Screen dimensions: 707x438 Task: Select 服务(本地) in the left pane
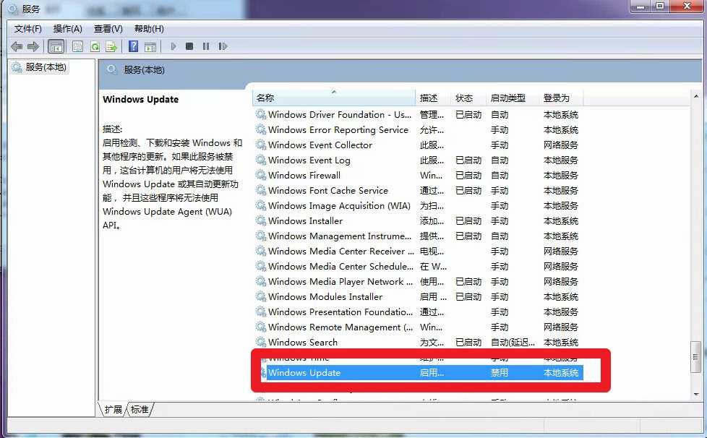coord(45,67)
